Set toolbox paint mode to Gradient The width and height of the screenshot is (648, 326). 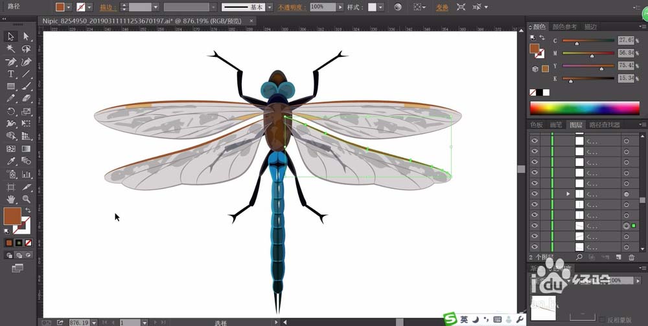[19, 243]
